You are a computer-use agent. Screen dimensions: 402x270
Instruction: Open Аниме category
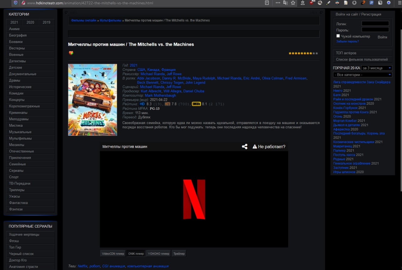pyautogui.click(x=30, y=29)
